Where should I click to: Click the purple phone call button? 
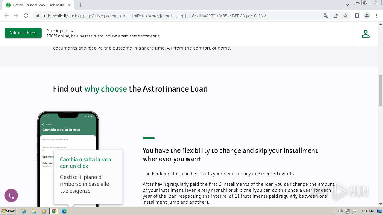(11, 196)
